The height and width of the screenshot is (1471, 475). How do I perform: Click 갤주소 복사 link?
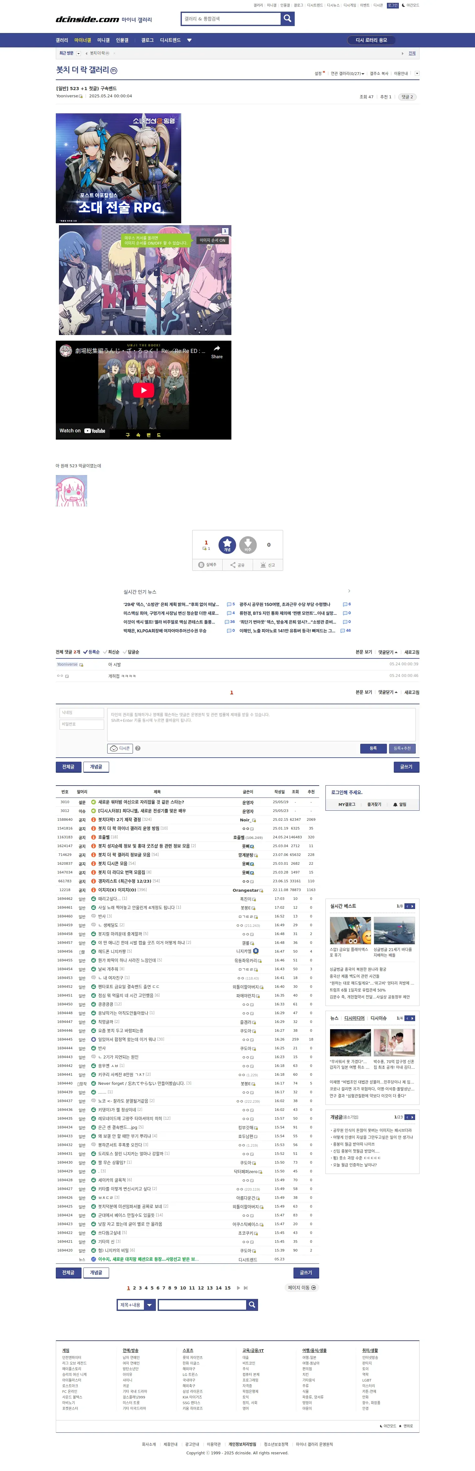[379, 74]
